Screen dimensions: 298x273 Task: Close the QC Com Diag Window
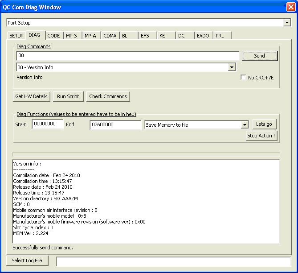tap(291, 7)
